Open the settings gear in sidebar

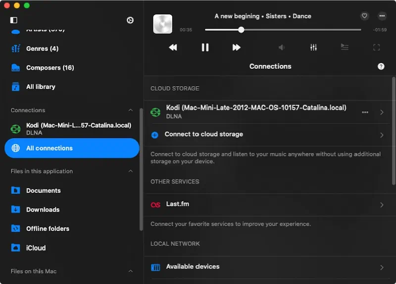click(x=130, y=20)
